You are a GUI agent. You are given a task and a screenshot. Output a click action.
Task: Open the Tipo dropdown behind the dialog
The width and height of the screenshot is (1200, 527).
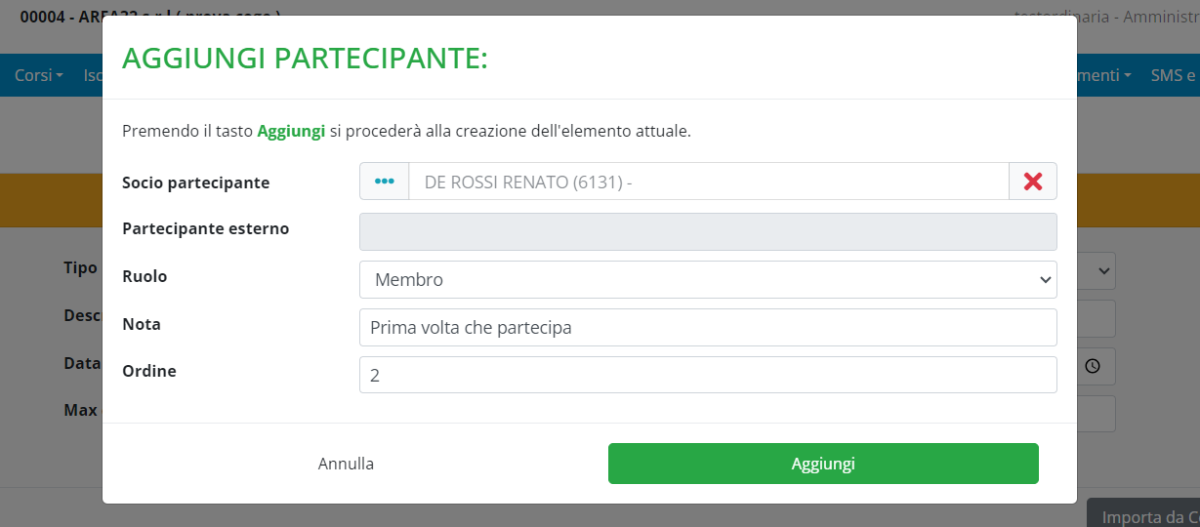pos(1097,270)
